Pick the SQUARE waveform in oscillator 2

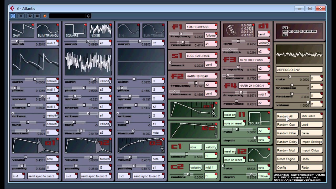(x=76, y=30)
